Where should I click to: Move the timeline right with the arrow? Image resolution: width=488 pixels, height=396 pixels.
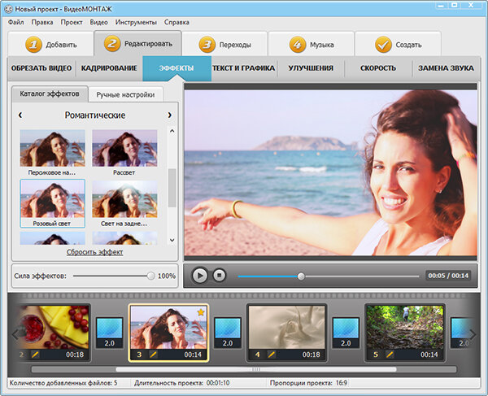[x=473, y=334]
